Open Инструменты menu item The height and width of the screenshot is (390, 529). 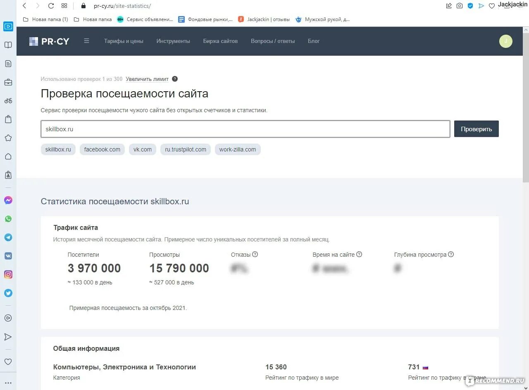click(173, 41)
